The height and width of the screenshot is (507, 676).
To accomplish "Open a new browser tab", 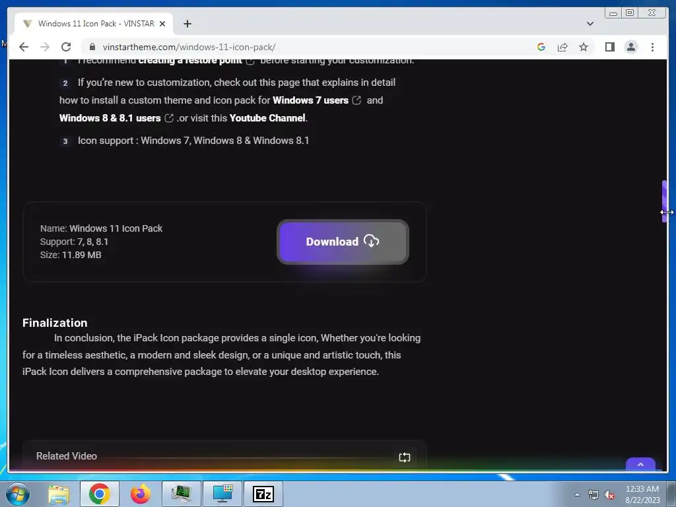I will (187, 24).
